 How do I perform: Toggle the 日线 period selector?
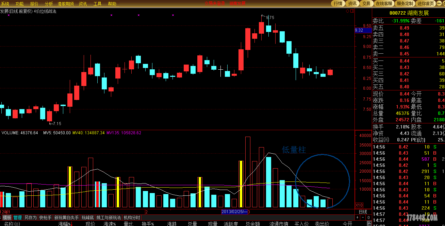pyautogui.click(x=363, y=212)
